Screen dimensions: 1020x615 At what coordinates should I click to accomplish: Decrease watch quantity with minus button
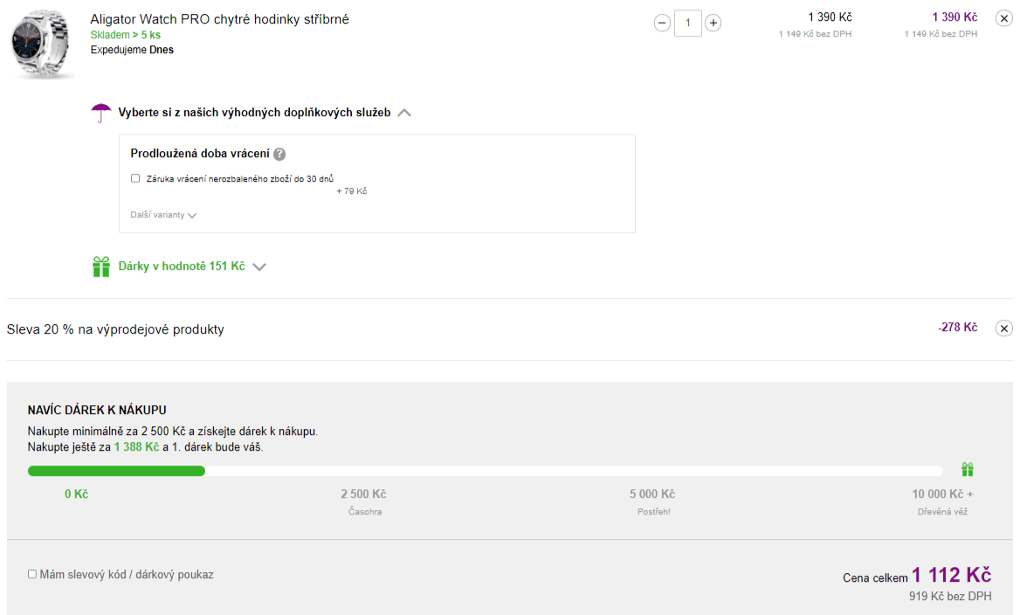coord(662,24)
